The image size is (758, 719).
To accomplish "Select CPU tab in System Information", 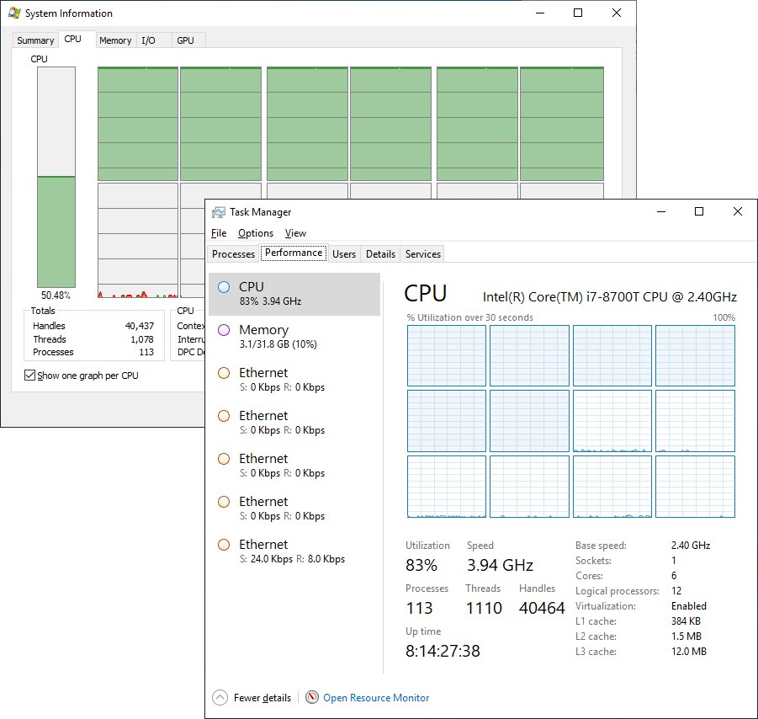I will 73,39.
